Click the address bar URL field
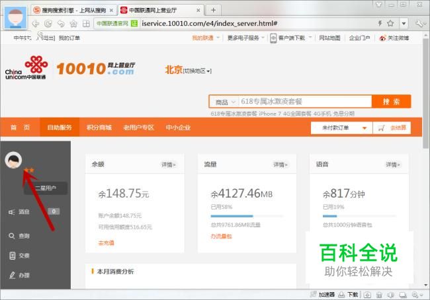Screen dimensions: 430x300 (209, 24)
